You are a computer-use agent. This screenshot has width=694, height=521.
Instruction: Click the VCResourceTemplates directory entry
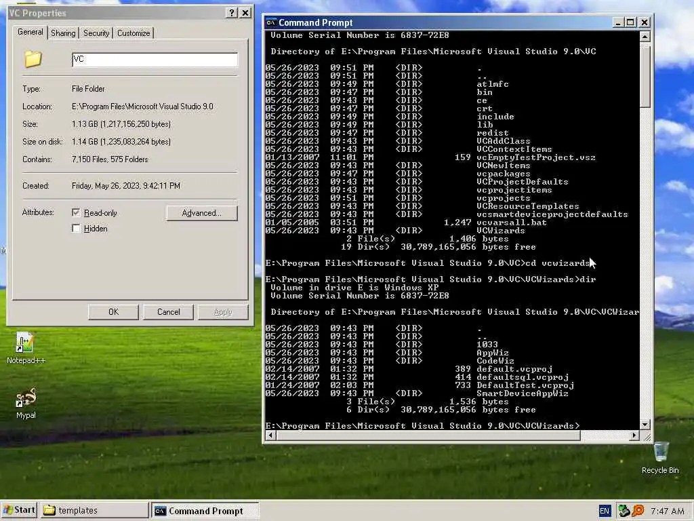pos(527,206)
